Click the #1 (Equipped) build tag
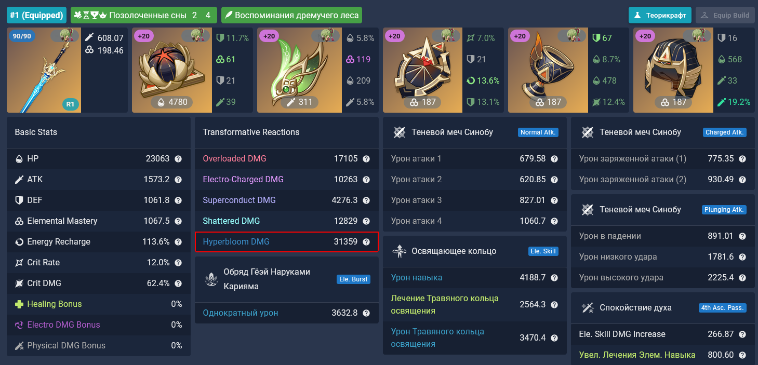The image size is (758, 365). click(x=36, y=15)
